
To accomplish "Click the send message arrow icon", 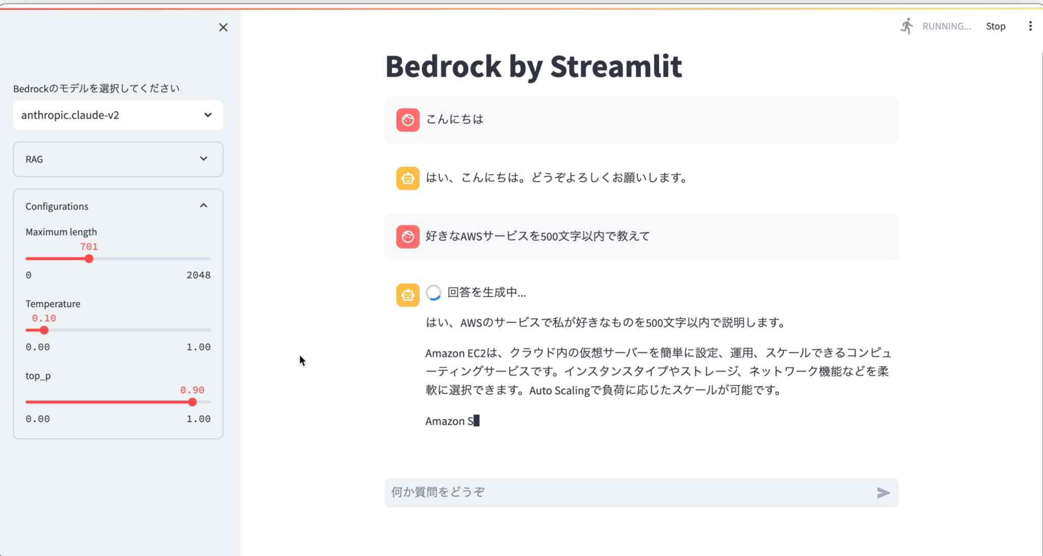I will (x=883, y=492).
